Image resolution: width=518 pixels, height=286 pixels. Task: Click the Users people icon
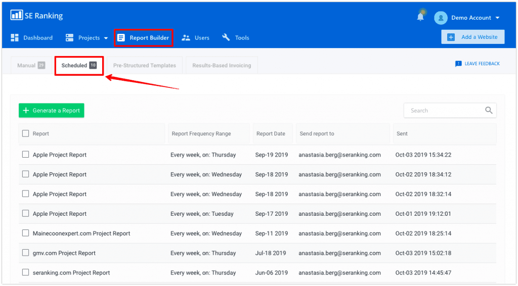pos(186,37)
